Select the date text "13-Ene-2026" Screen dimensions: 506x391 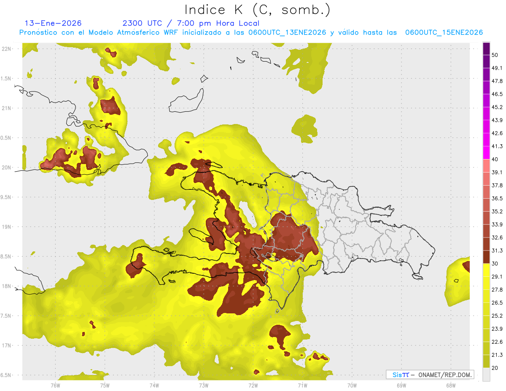click(53, 23)
